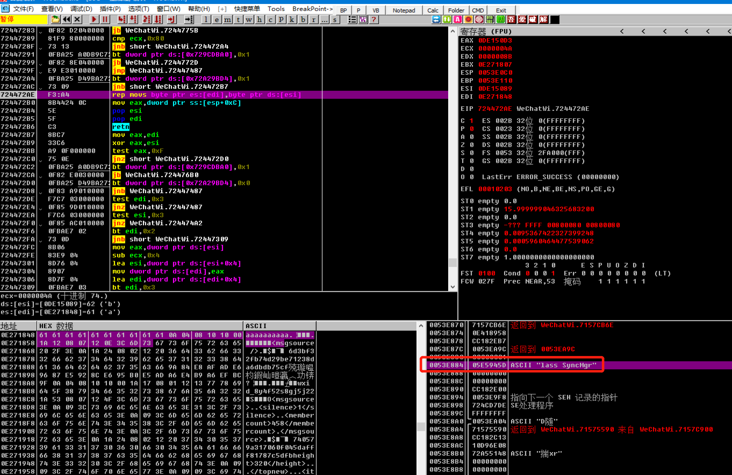Open the 快捷菜单 menu
This screenshot has height=475, width=732.
click(x=247, y=9)
